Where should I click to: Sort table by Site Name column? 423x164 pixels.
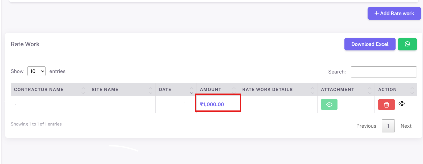point(151,90)
